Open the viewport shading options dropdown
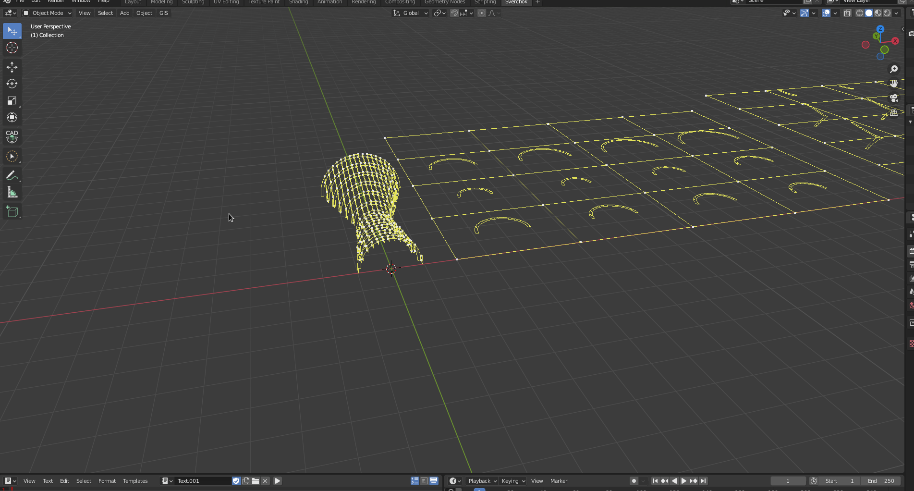 pos(896,13)
